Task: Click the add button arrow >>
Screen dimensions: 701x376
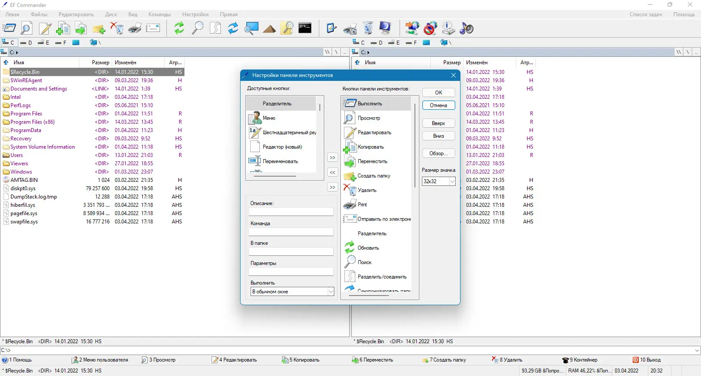Action: pos(333,157)
